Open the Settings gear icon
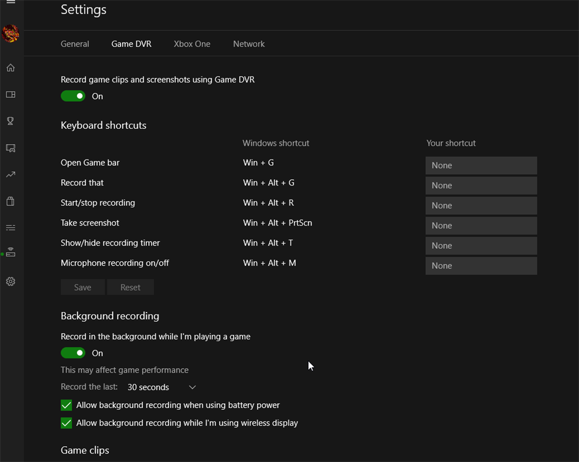The width and height of the screenshot is (579, 462). (x=11, y=282)
